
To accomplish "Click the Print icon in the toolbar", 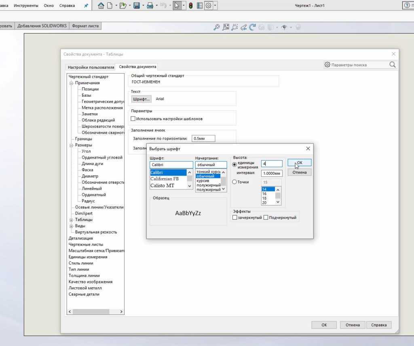I will click(150, 6).
